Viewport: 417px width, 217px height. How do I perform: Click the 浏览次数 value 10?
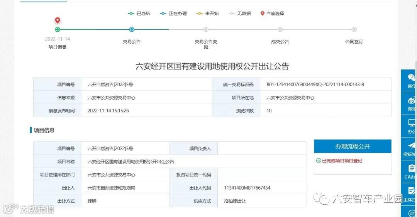(269, 111)
